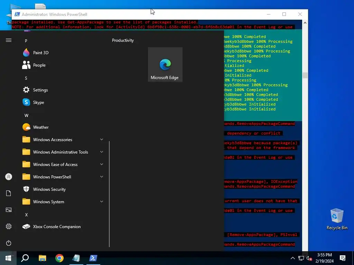Jump to apps by letter P

[x=26, y=41]
